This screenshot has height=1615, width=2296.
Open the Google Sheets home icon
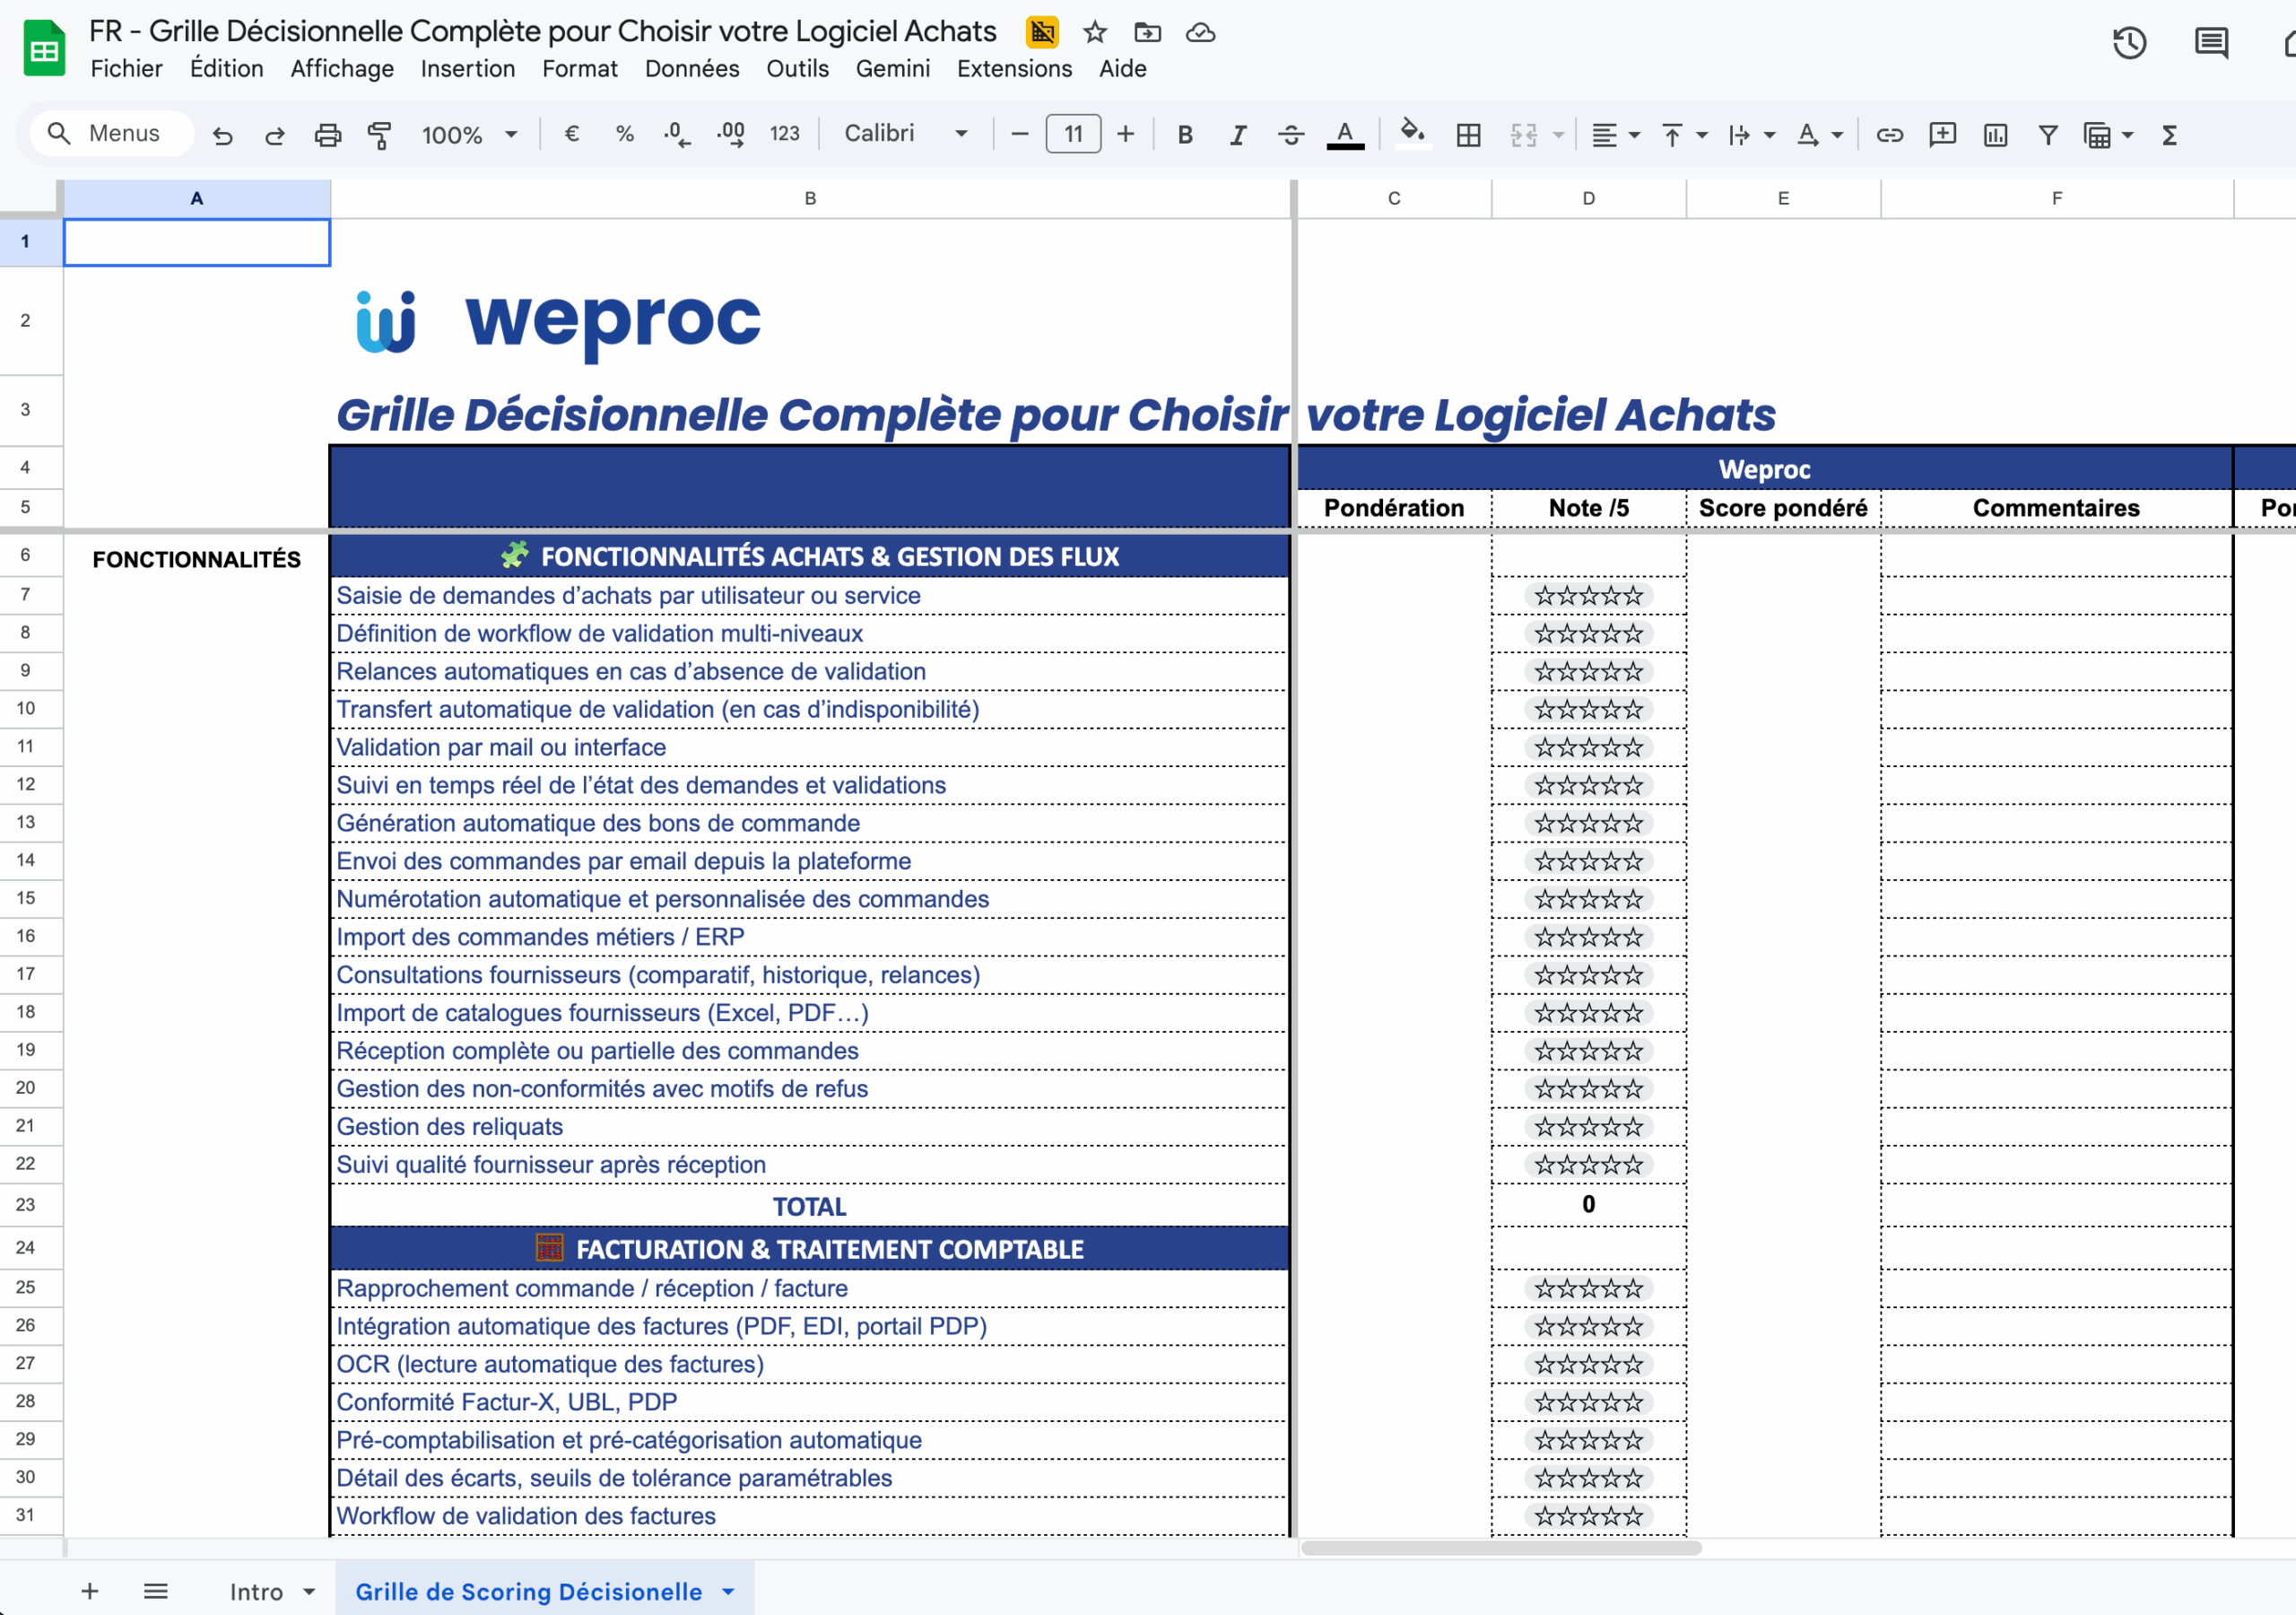click(44, 48)
